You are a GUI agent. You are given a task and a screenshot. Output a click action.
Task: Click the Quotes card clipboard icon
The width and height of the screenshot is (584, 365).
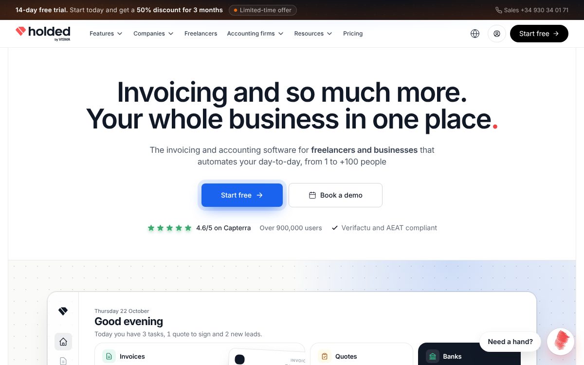tap(325, 356)
